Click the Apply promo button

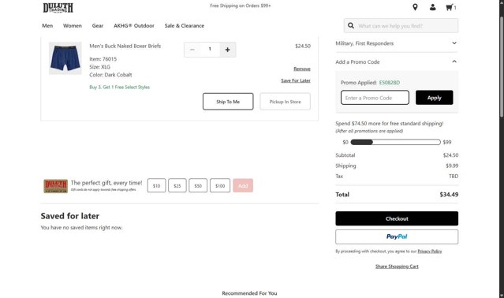(x=435, y=98)
